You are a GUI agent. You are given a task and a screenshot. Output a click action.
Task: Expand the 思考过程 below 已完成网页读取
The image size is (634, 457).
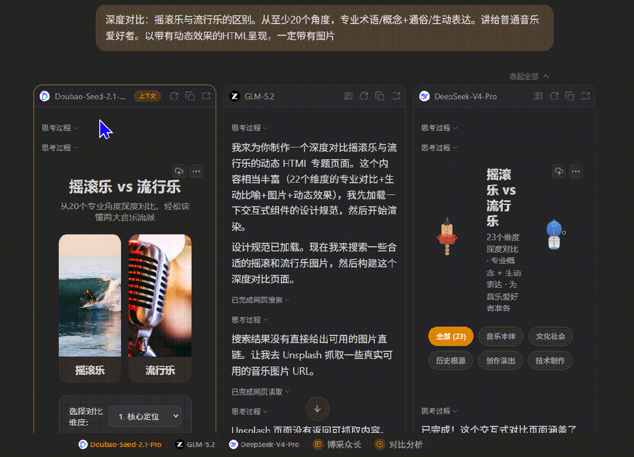(x=250, y=411)
